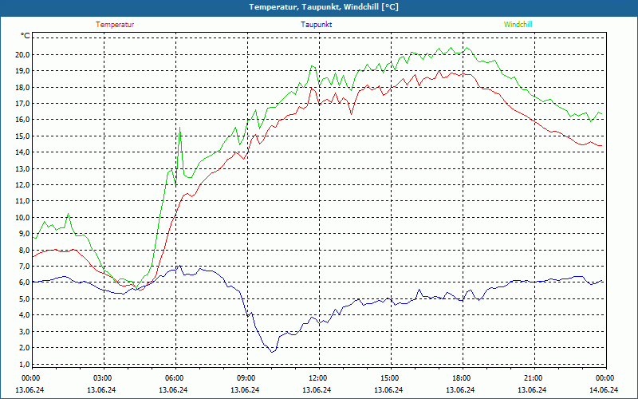Click the green Windchill spike just after 06:00
The image size is (638, 399).
pyautogui.click(x=180, y=128)
